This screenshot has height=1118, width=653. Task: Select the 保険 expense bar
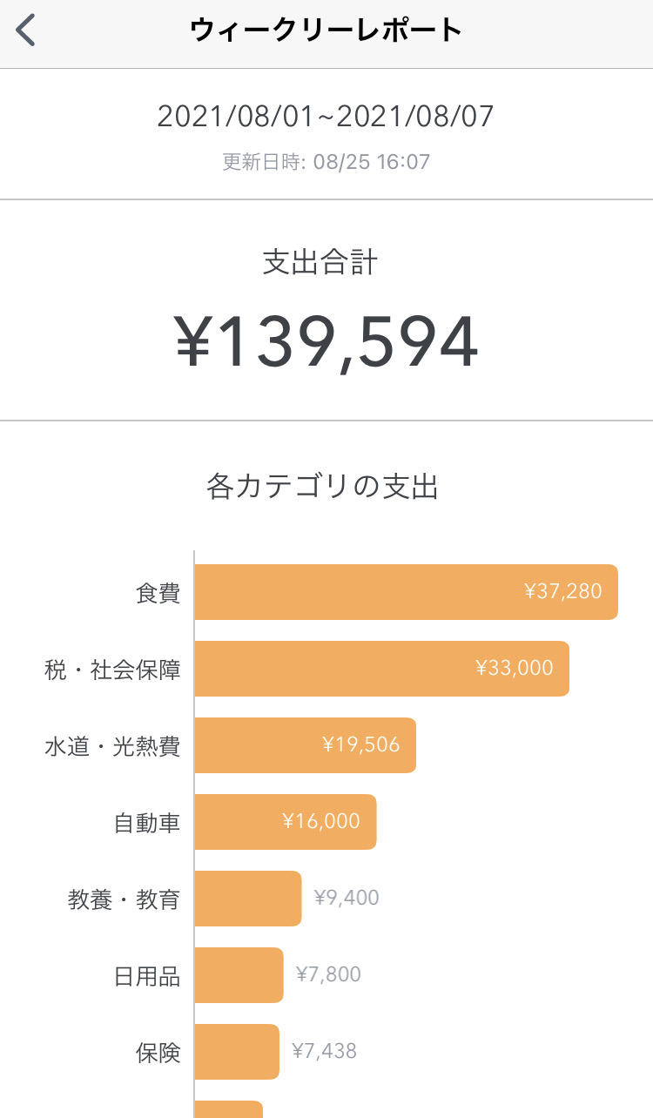coord(237,1052)
